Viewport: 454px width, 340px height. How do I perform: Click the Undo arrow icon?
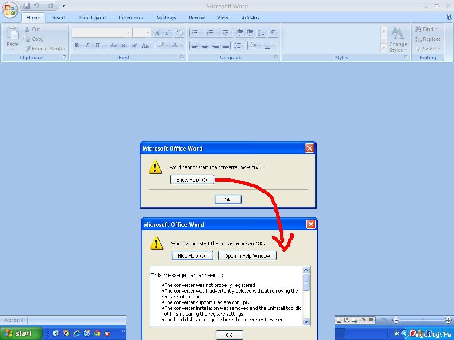(36, 6)
